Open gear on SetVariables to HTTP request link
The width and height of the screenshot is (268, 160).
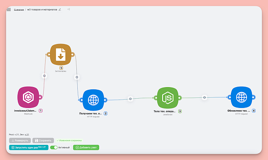pyautogui.click(x=77, y=77)
